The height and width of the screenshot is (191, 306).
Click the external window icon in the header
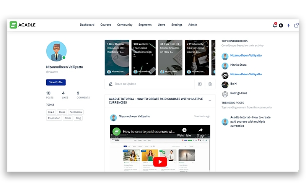tap(296, 25)
